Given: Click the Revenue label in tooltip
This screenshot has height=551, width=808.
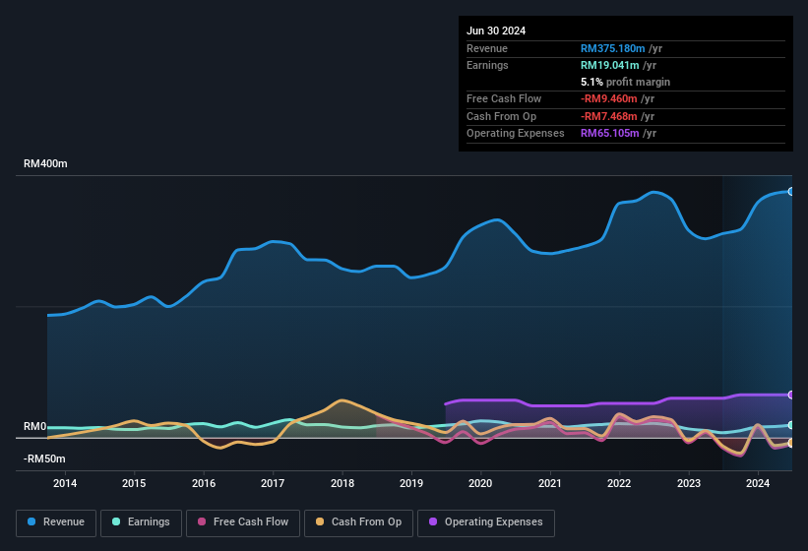Looking at the screenshot, I should click(487, 48).
